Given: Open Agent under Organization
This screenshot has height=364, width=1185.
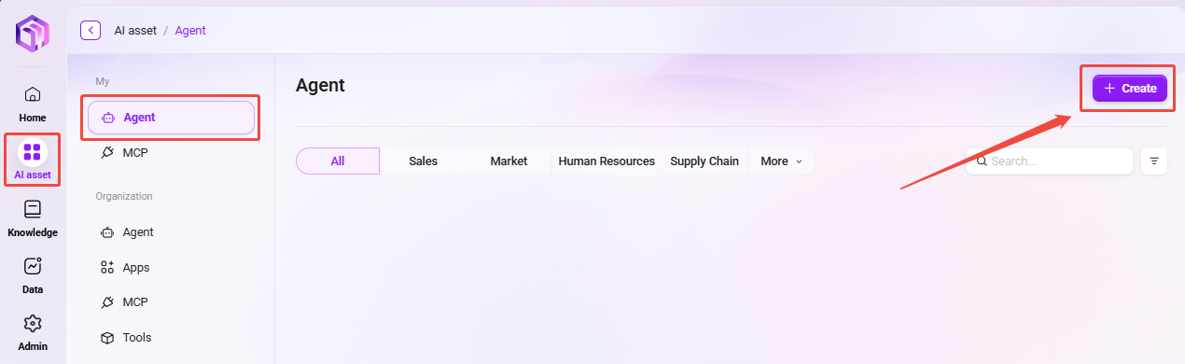Looking at the screenshot, I should (x=171, y=232).
